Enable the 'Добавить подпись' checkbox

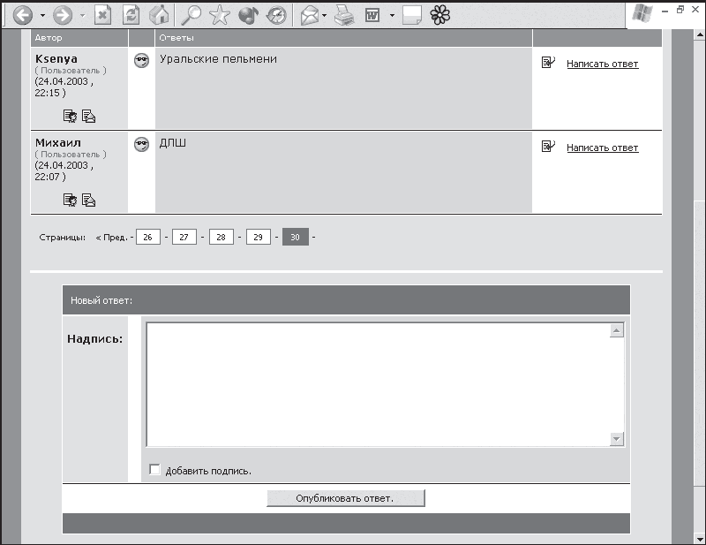point(154,470)
